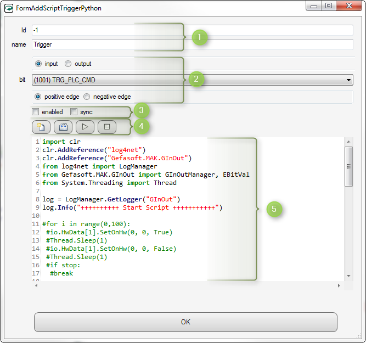Image resolution: width=366 pixels, height=343 pixels.
Task: Click line importing GInOutManager, EBitVal
Action: click(x=146, y=175)
